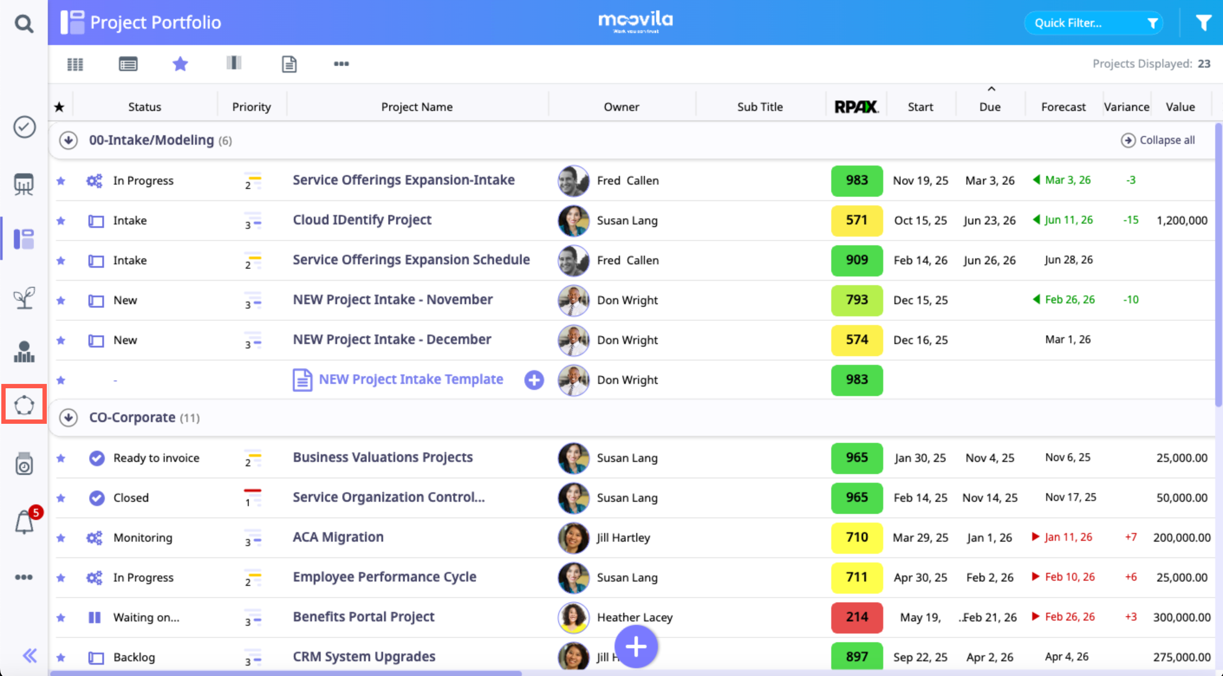Open the notifications bell with 5 badge
1223x676 pixels.
click(x=25, y=522)
